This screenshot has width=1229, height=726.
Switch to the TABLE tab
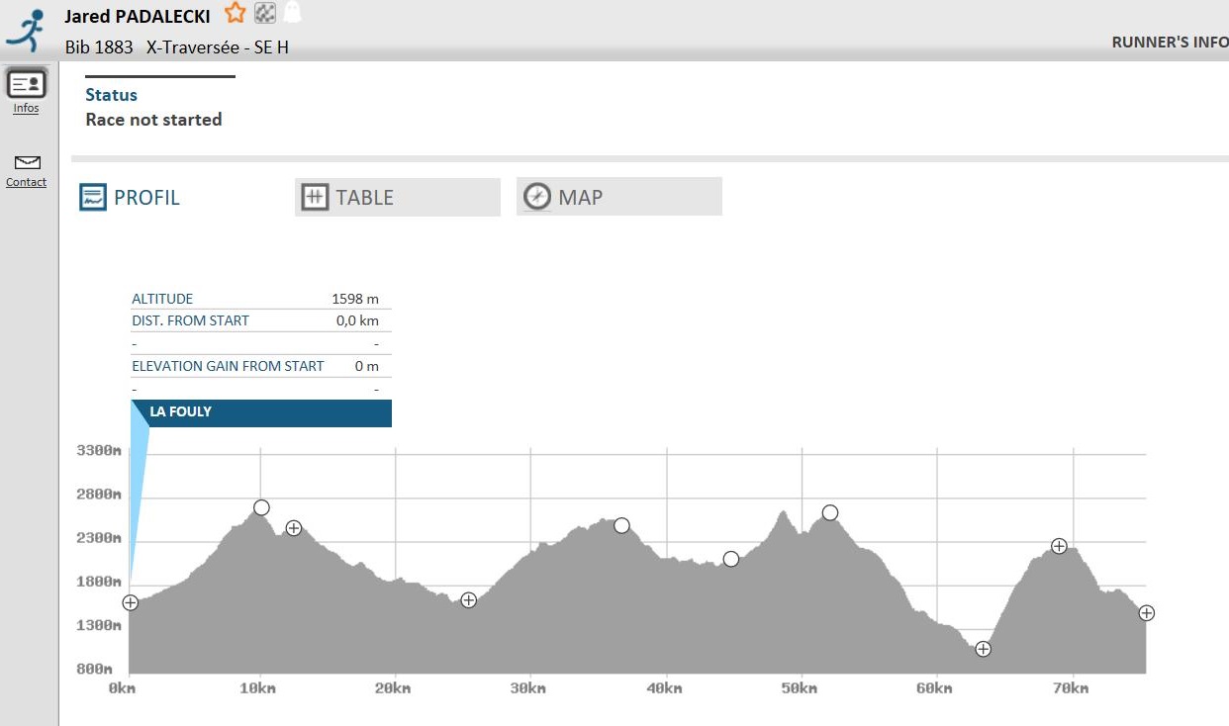point(398,197)
